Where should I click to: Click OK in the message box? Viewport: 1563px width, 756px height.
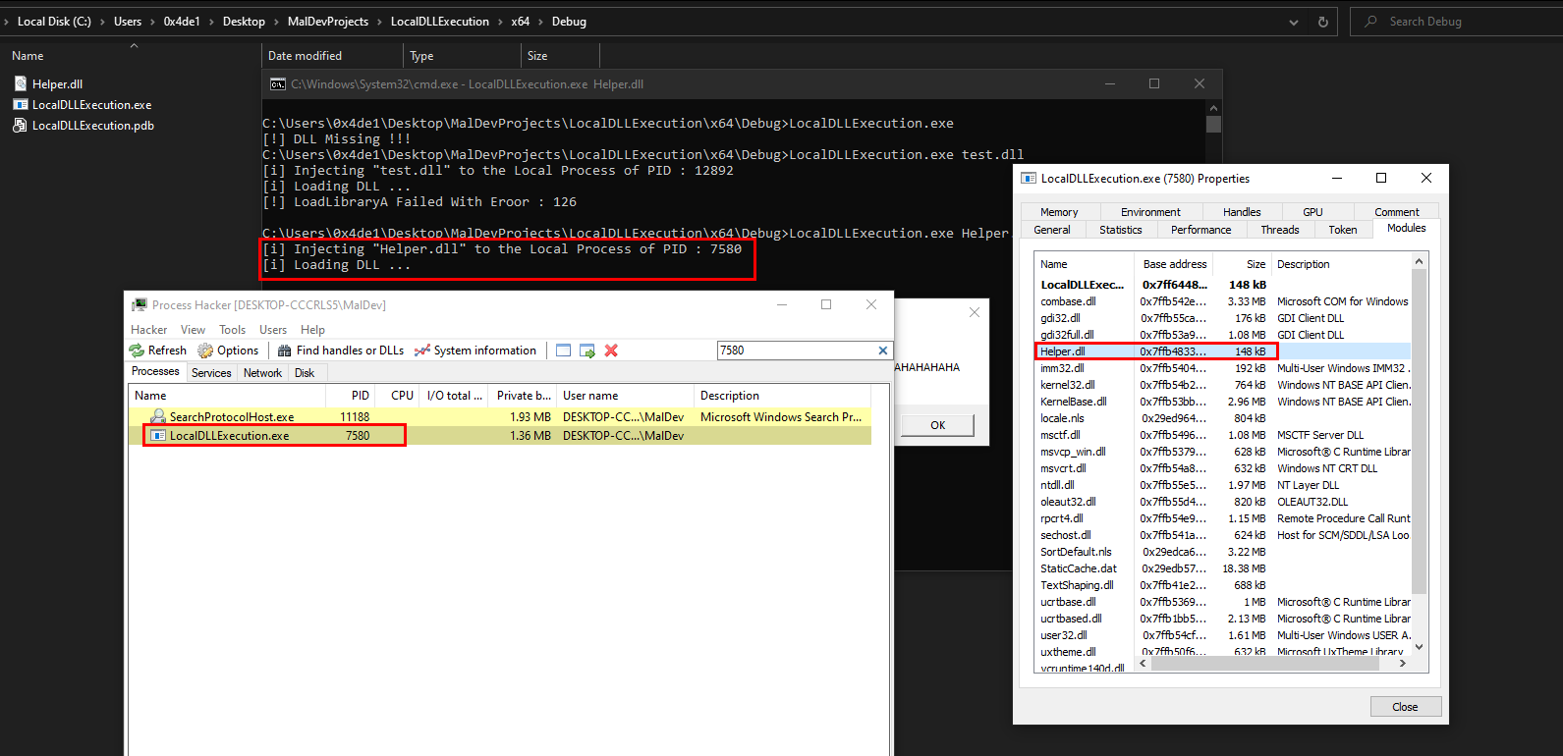pyautogui.click(x=938, y=425)
